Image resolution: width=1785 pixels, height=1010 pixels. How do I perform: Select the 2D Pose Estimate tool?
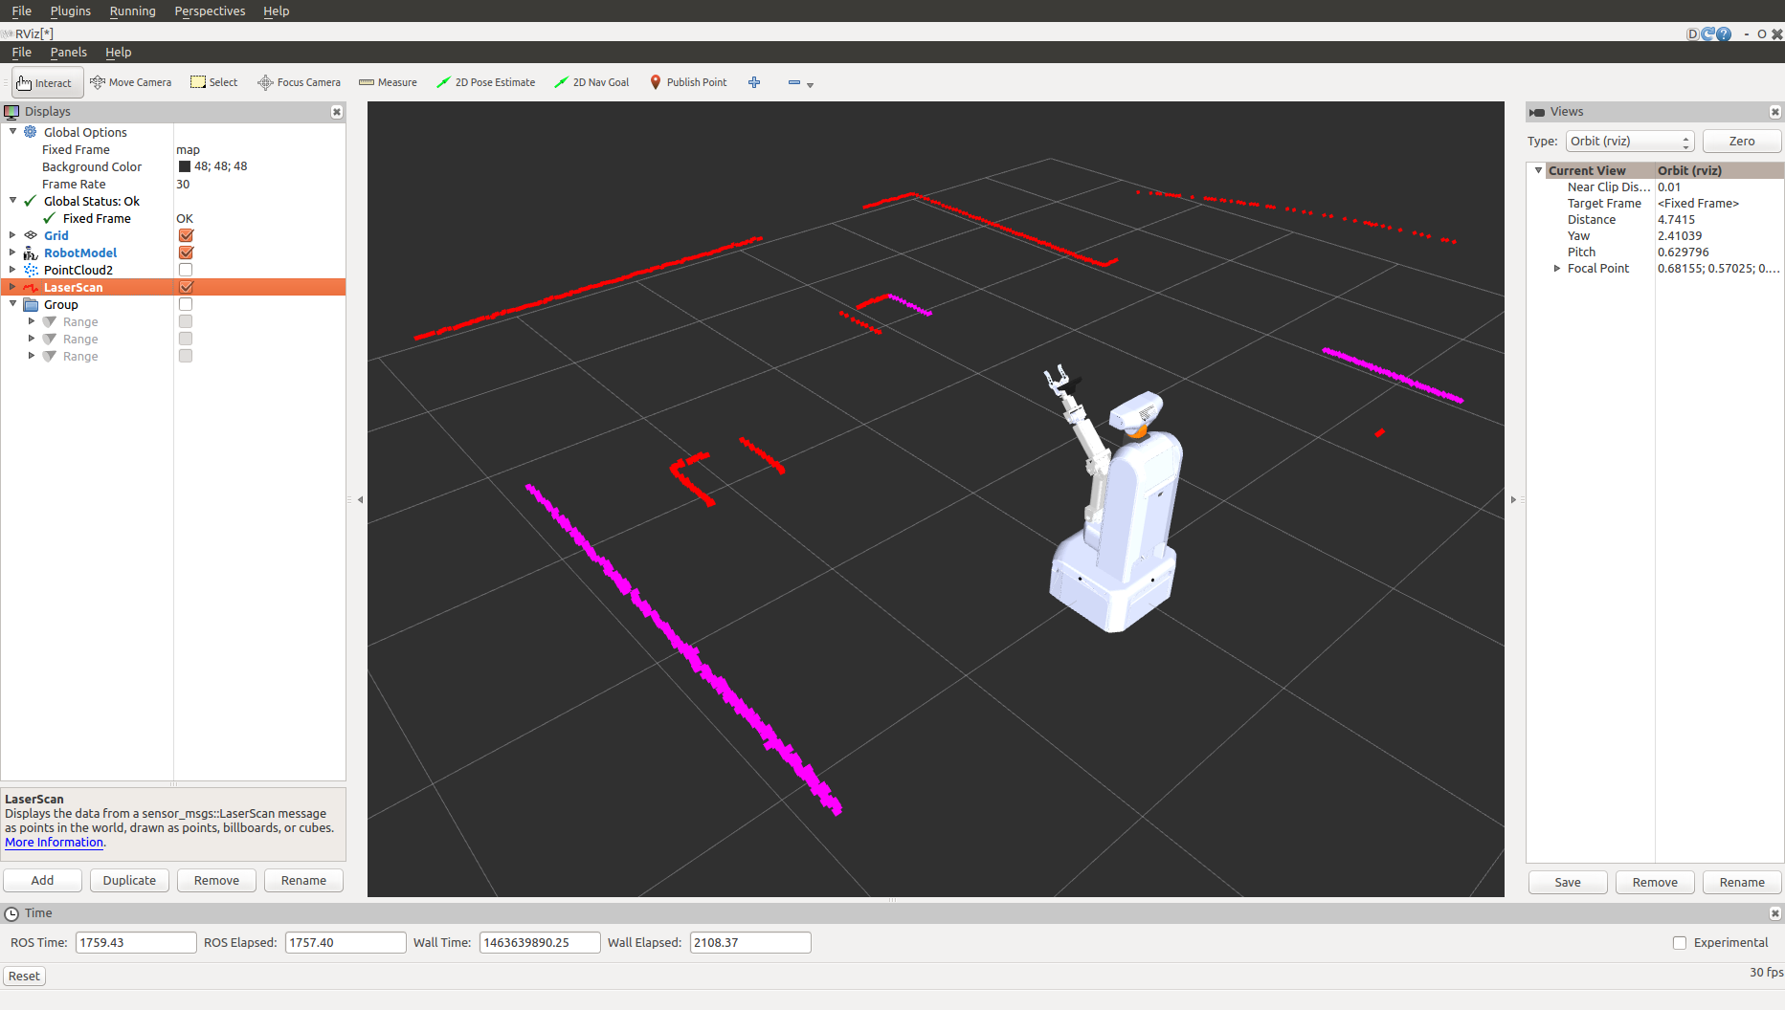point(485,83)
